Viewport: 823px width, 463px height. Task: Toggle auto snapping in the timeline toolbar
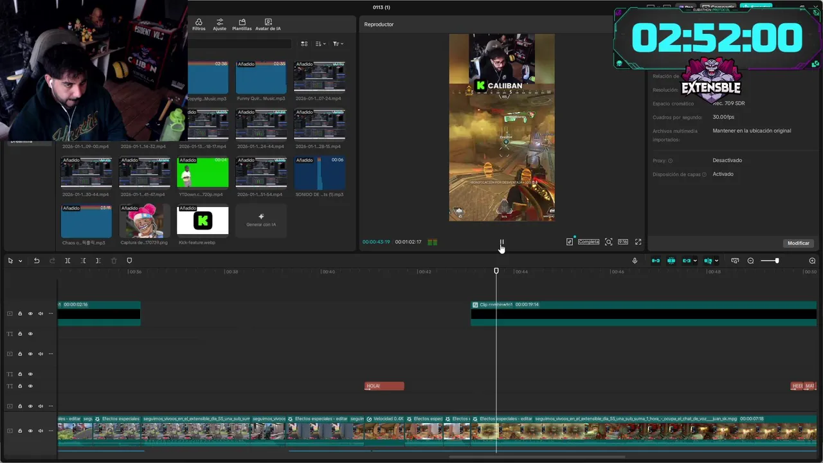[x=671, y=260]
